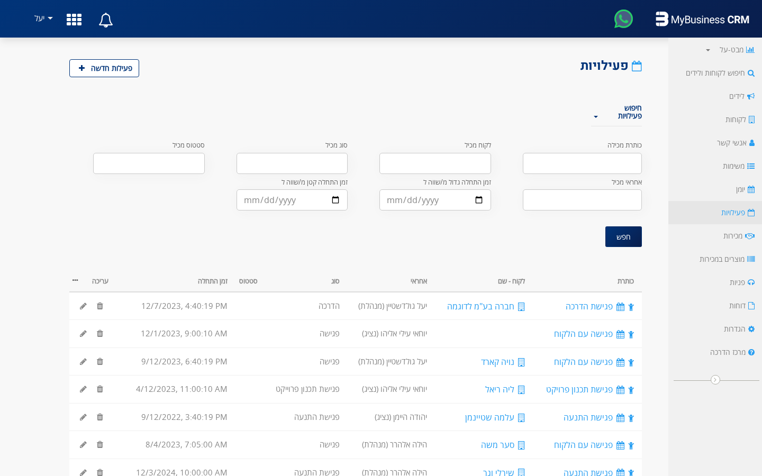Open WhatsApp icon in the header

point(623,19)
